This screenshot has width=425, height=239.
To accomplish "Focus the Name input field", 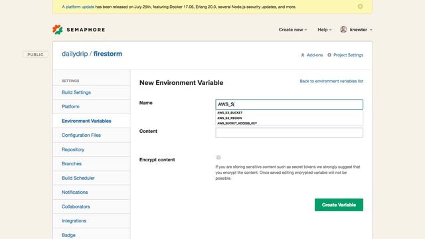I will tap(289, 104).
